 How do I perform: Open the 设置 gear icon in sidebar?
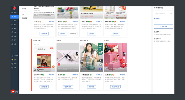(x=12, y=68)
